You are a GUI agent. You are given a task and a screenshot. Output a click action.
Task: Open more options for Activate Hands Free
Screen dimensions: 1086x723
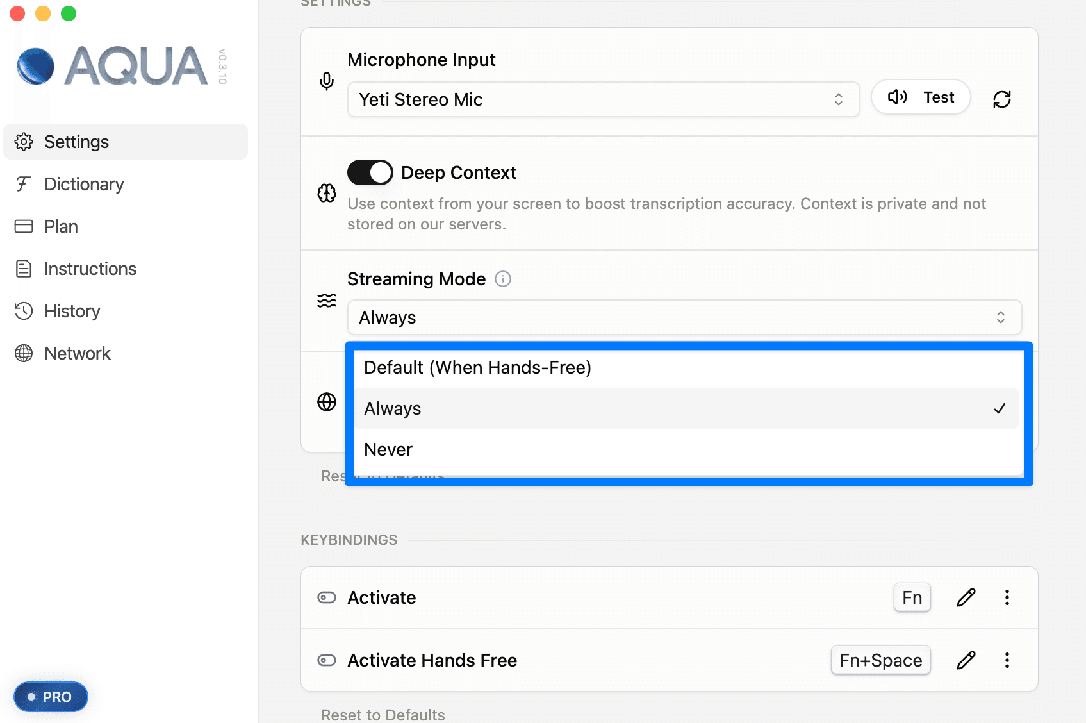pos(1007,660)
